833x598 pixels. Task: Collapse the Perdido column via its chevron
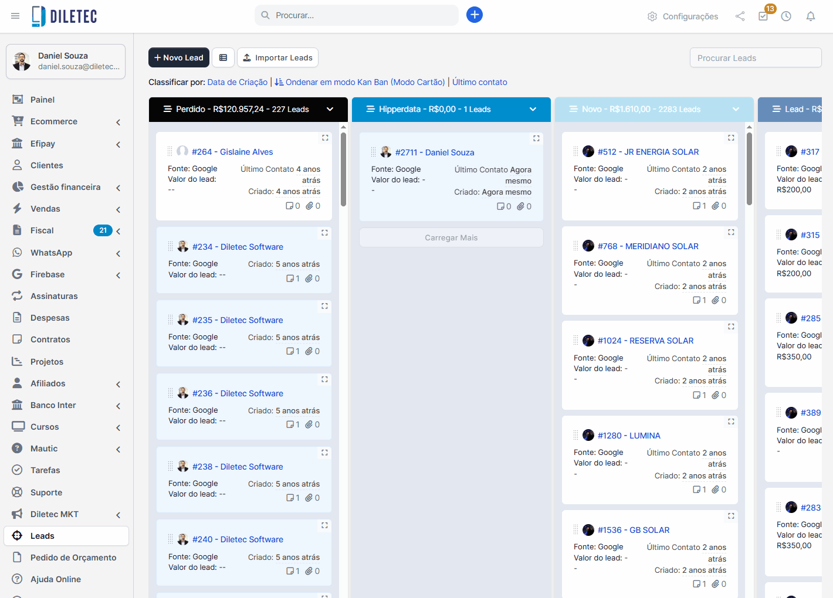point(330,109)
